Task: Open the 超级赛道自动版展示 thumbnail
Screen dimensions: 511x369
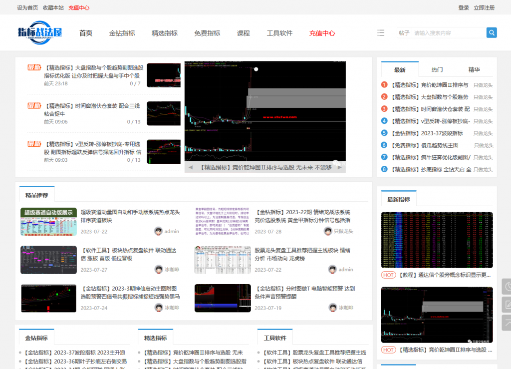Action: click(48, 222)
